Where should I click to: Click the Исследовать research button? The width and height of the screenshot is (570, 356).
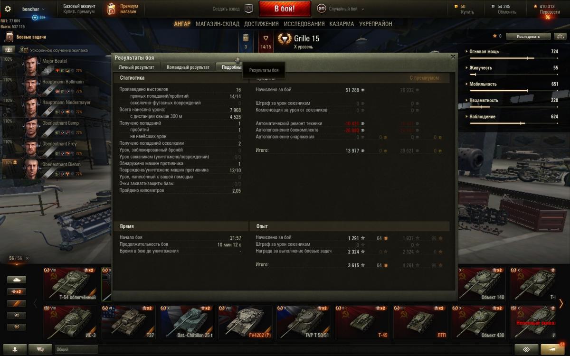click(x=528, y=36)
